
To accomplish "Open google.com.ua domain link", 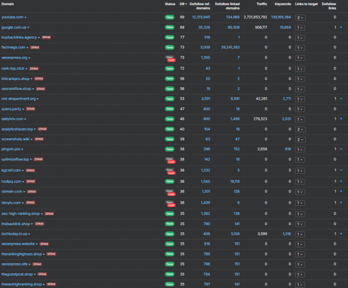I will [14, 27].
